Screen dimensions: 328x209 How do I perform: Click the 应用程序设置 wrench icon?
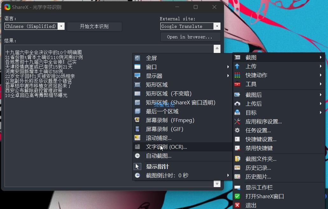tap(237, 121)
